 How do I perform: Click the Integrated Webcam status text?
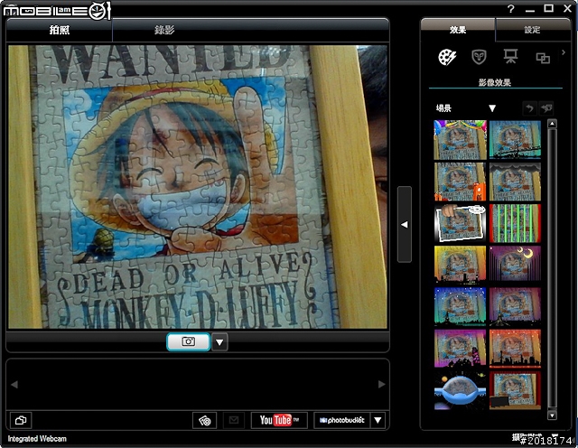37,439
